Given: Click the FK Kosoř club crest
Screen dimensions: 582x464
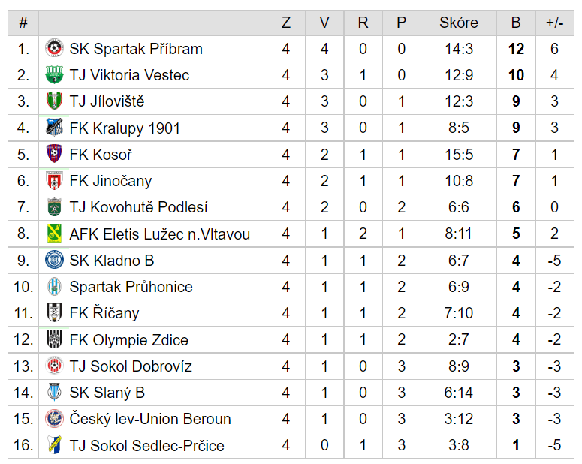Looking at the screenshot, I should (54, 154).
